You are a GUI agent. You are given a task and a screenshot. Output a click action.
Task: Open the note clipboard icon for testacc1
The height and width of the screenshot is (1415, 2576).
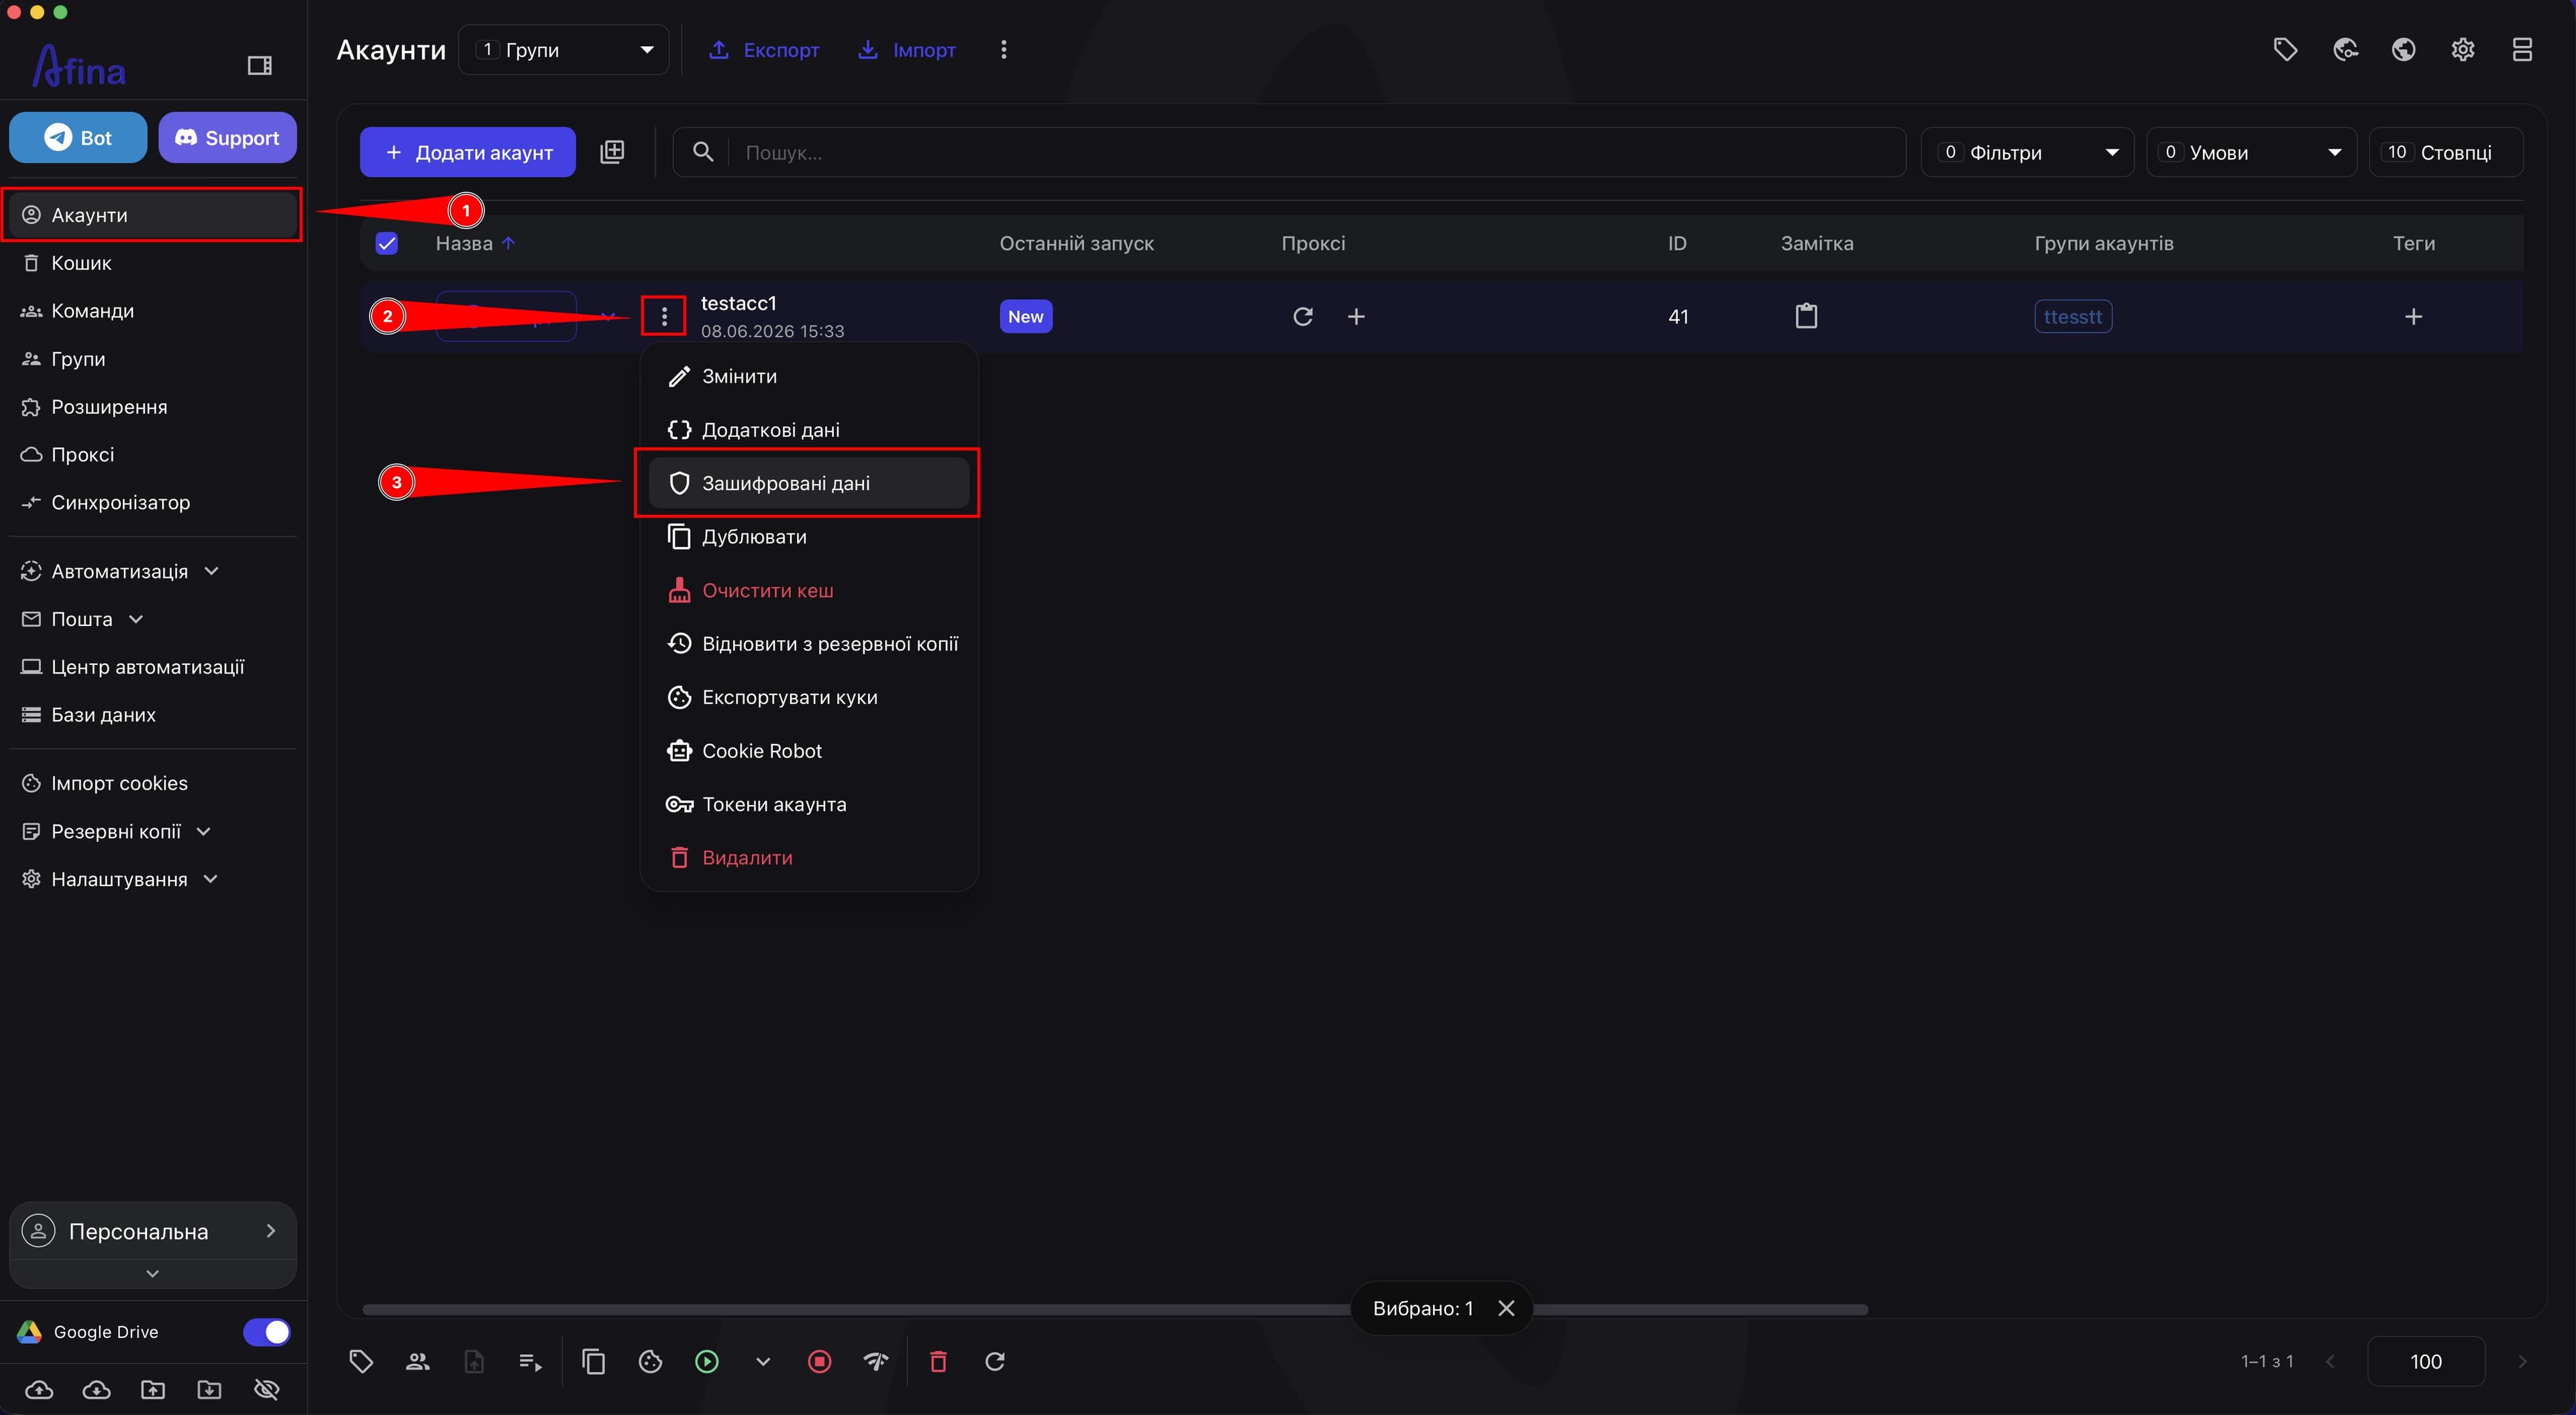[x=1806, y=316]
